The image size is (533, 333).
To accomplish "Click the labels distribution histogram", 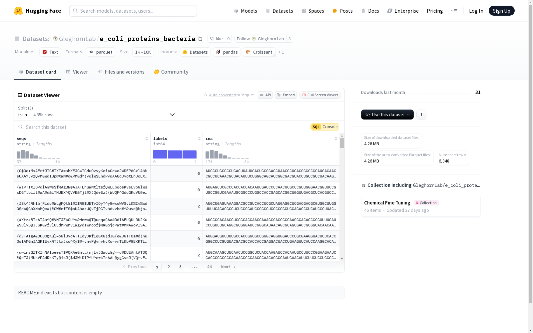I will click(x=175, y=154).
